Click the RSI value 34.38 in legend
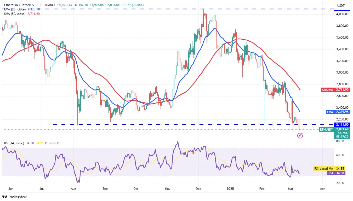353x201 pixels. (30, 143)
